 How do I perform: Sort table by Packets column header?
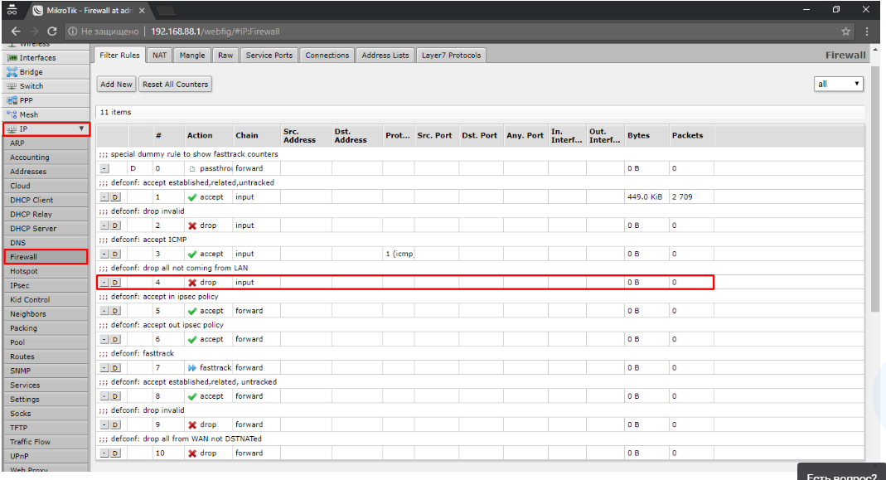coord(691,136)
